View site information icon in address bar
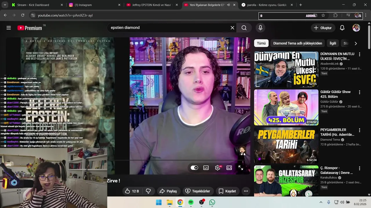371x208 pixels. [x=33, y=15]
